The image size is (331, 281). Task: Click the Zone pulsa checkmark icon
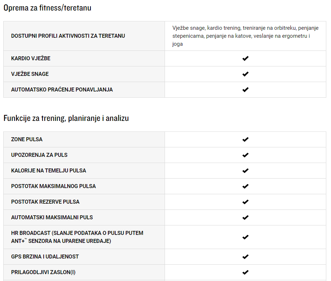(245, 139)
